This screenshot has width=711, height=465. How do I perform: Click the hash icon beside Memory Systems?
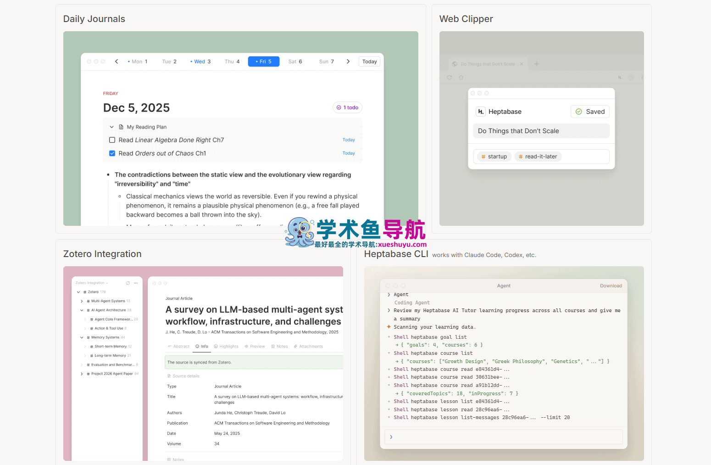pos(88,337)
